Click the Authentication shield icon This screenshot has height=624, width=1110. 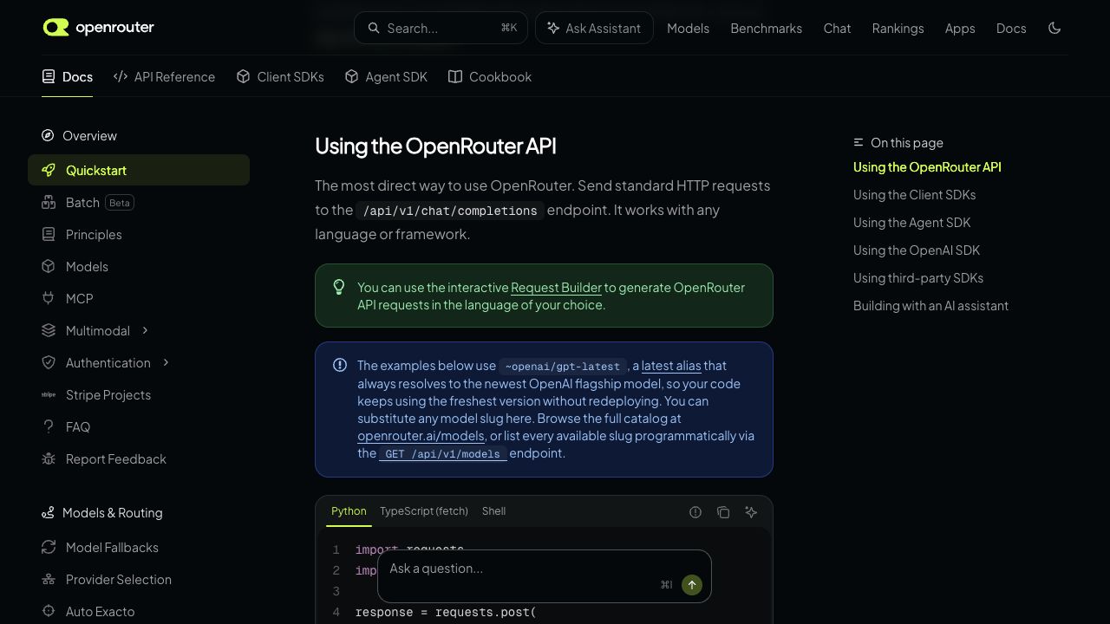tap(49, 362)
